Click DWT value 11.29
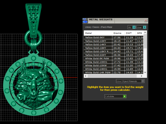 click(x=129, y=38)
